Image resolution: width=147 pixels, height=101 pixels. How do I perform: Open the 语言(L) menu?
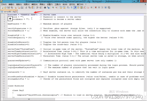tap(42, 5)
